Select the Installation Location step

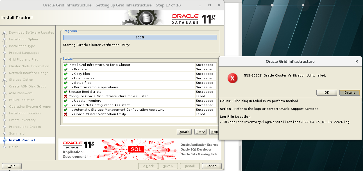pos(25,113)
